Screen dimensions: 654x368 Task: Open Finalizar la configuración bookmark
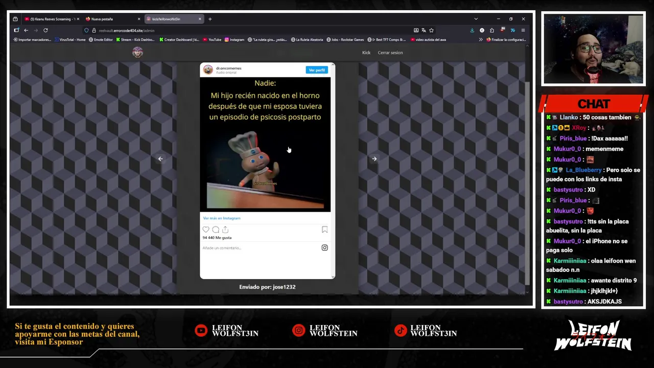tap(506, 39)
